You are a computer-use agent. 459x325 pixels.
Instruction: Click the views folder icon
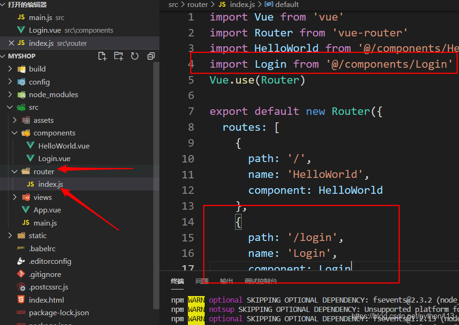point(26,197)
